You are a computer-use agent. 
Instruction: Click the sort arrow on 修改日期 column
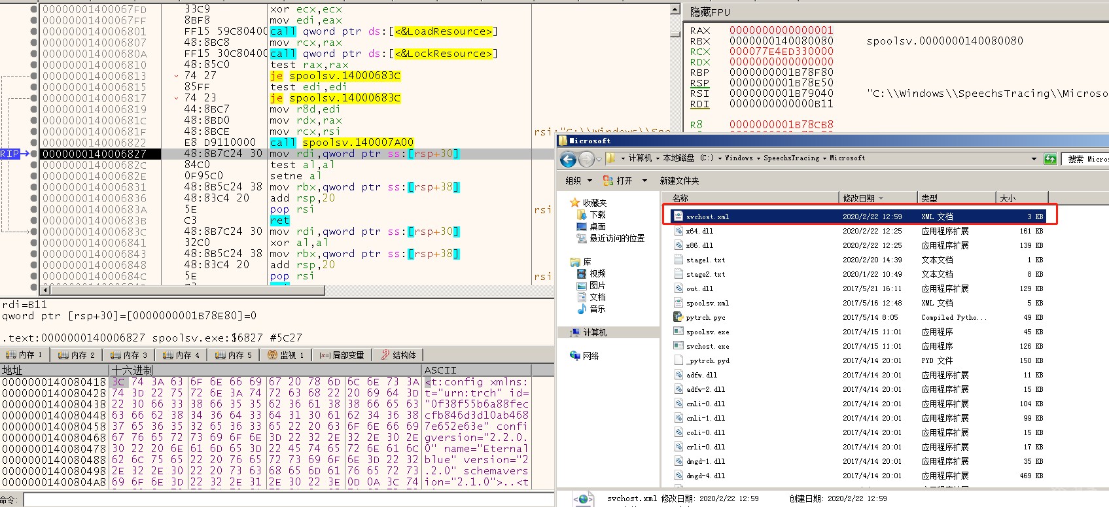click(881, 198)
